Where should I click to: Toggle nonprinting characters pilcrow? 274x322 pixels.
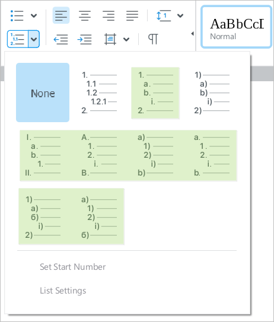[153, 39]
